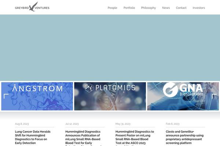Click the Feb 6, 2023 date
Image resolution: width=220 pixels, height=146 pixels.
pyautogui.click(x=173, y=124)
